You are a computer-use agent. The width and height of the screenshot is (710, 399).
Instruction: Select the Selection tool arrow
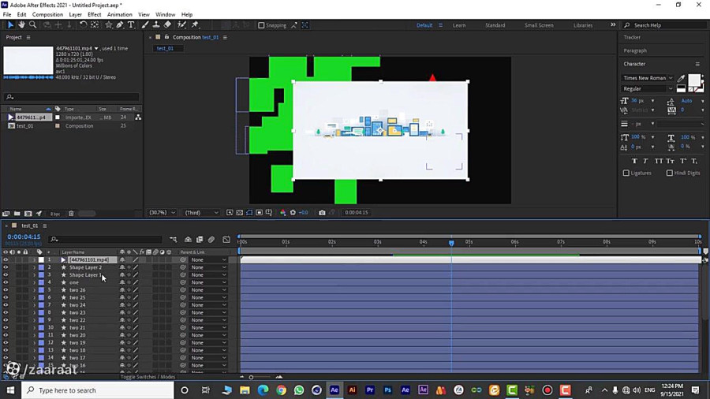(x=10, y=25)
